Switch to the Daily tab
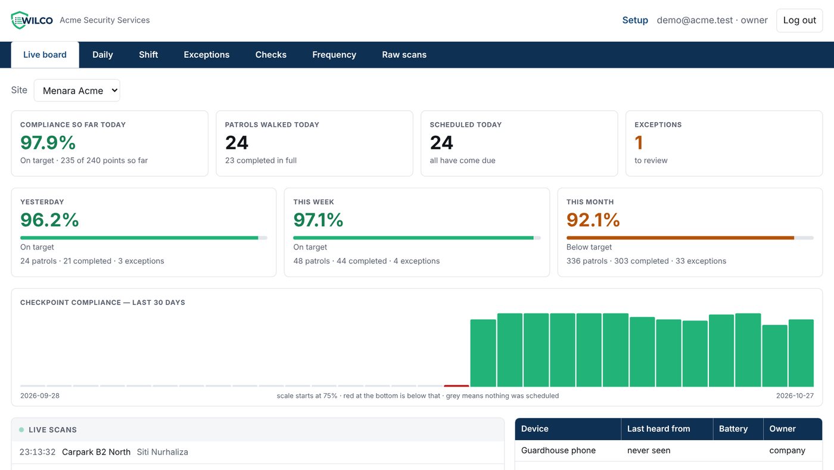Viewport: 834px width, 470px height. coord(102,55)
